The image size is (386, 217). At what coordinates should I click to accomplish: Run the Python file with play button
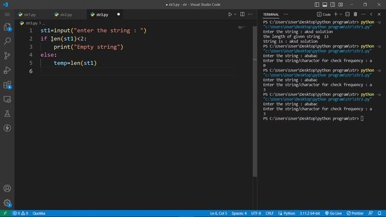(x=230, y=14)
